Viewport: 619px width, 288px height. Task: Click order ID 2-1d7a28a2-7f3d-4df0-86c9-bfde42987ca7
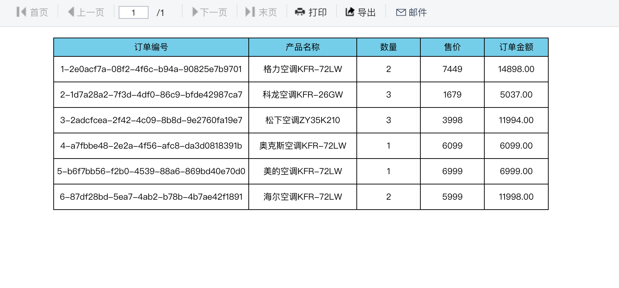151,95
